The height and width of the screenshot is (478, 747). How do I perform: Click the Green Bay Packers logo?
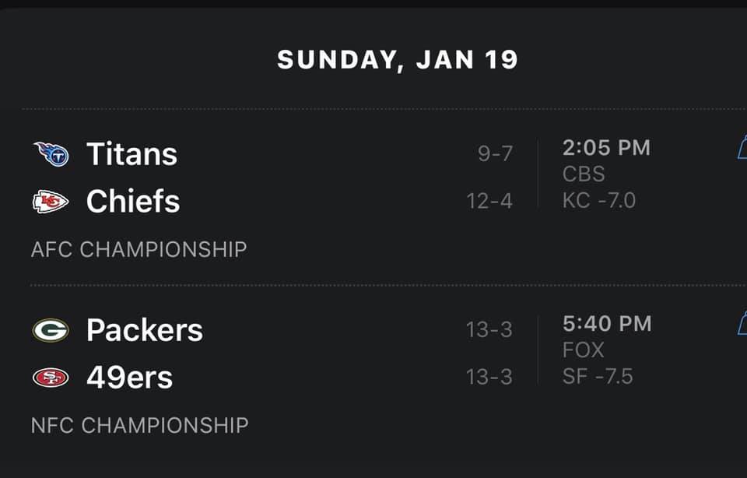coord(51,330)
